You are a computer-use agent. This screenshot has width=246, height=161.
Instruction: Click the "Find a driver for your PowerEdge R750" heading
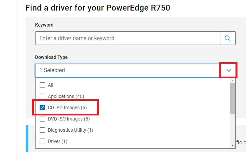98,7
